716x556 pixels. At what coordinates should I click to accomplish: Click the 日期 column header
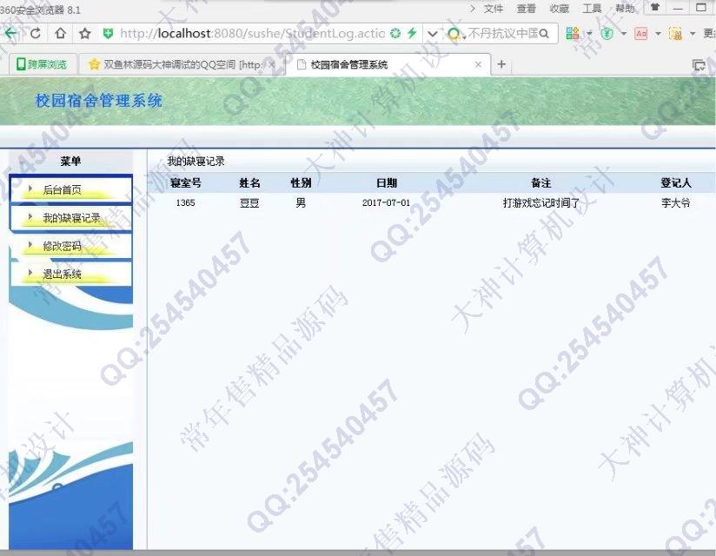pyautogui.click(x=387, y=183)
